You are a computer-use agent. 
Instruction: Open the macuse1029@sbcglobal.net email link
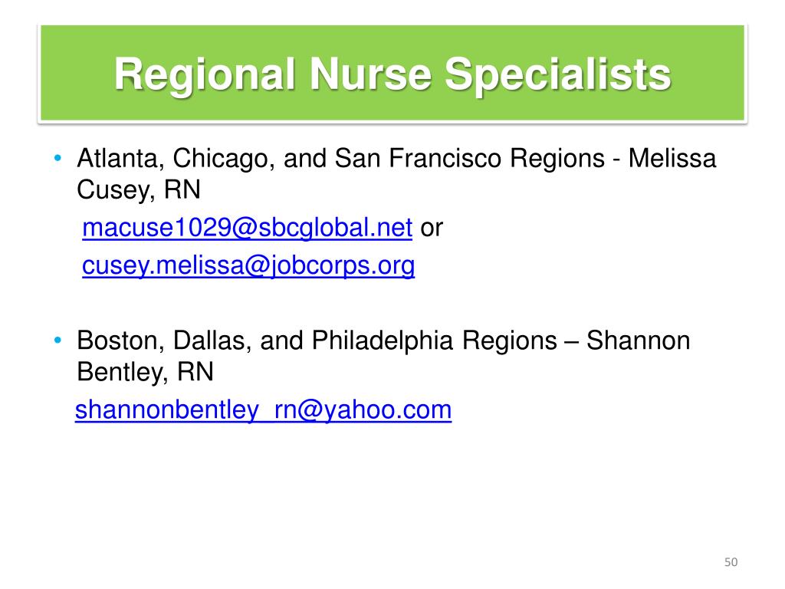(x=248, y=228)
